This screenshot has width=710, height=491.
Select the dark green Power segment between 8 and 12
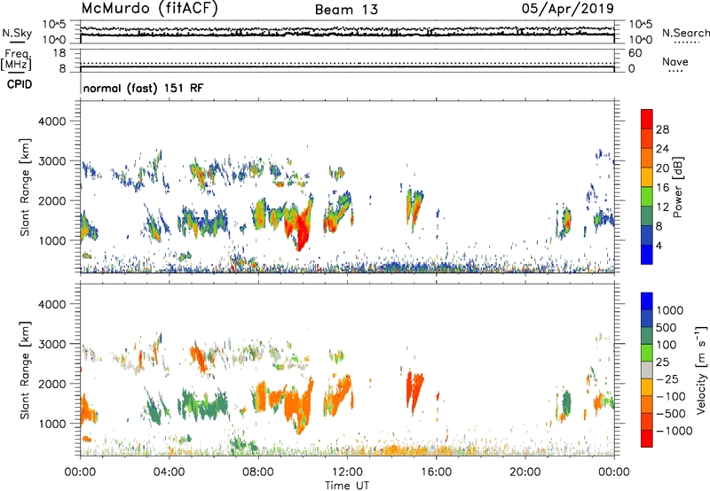[647, 215]
